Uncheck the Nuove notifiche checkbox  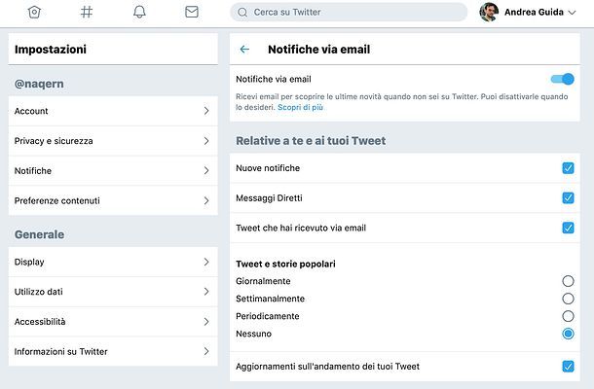pyautogui.click(x=568, y=168)
